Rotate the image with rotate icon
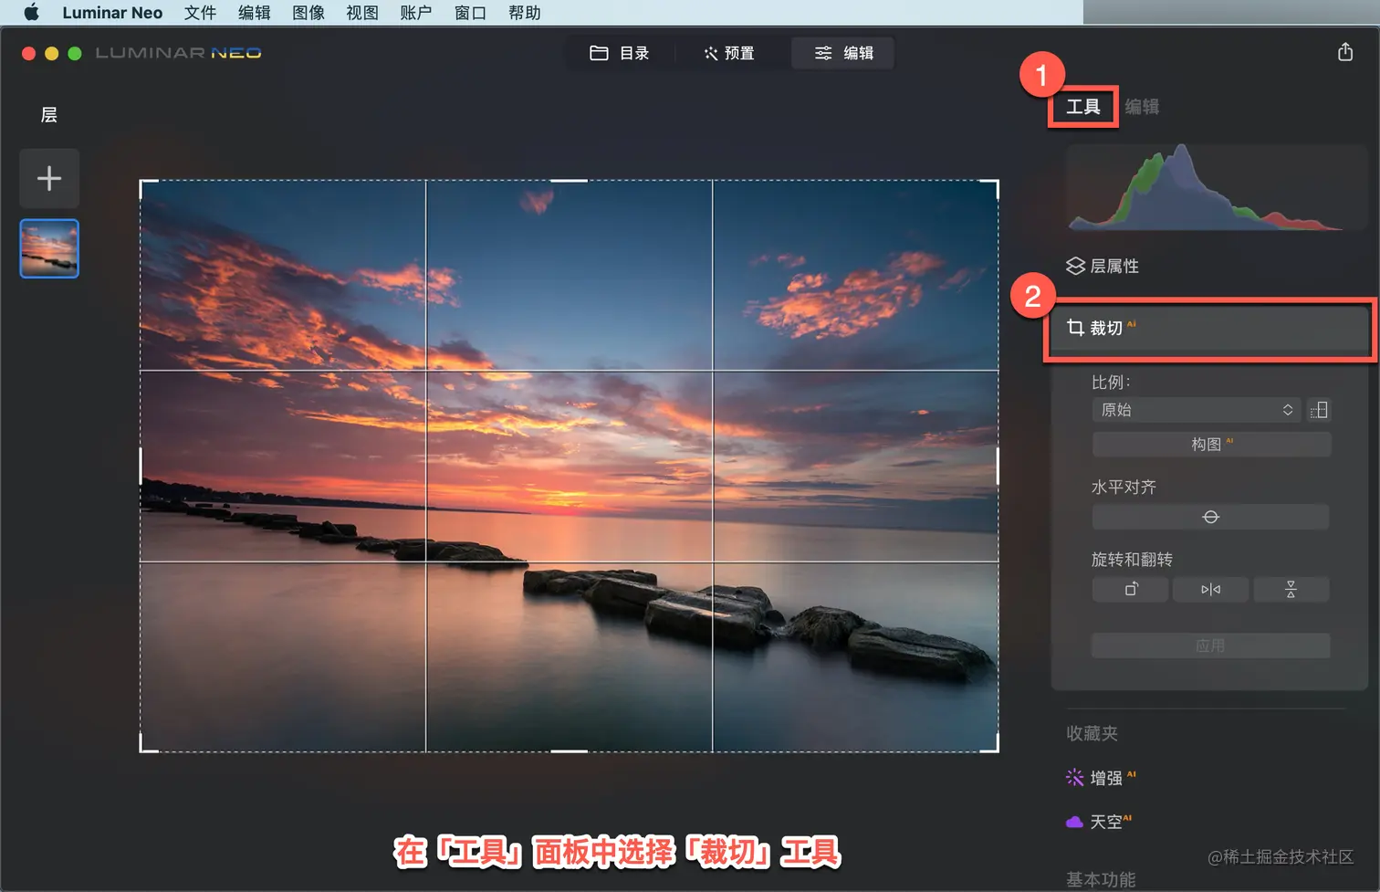This screenshot has height=892, width=1380. coord(1131,590)
